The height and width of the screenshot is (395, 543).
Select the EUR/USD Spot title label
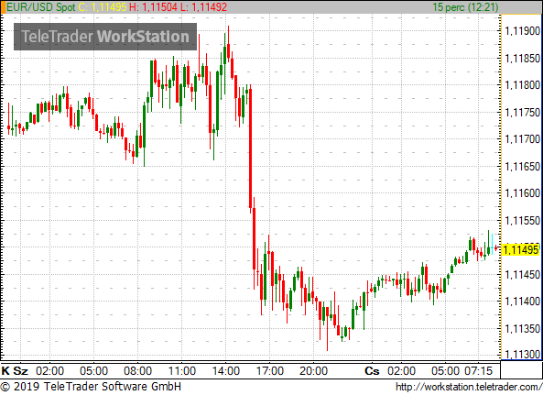point(41,7)
